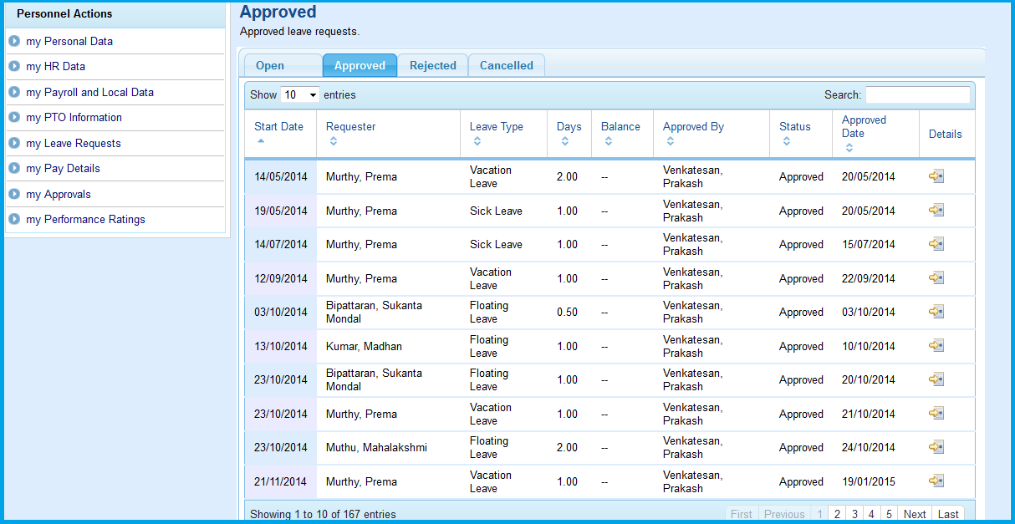Click arrow icon beside my Pay Details
Image resolution: width=1015 pixels, height=524 pixels.
click(14, 168)
